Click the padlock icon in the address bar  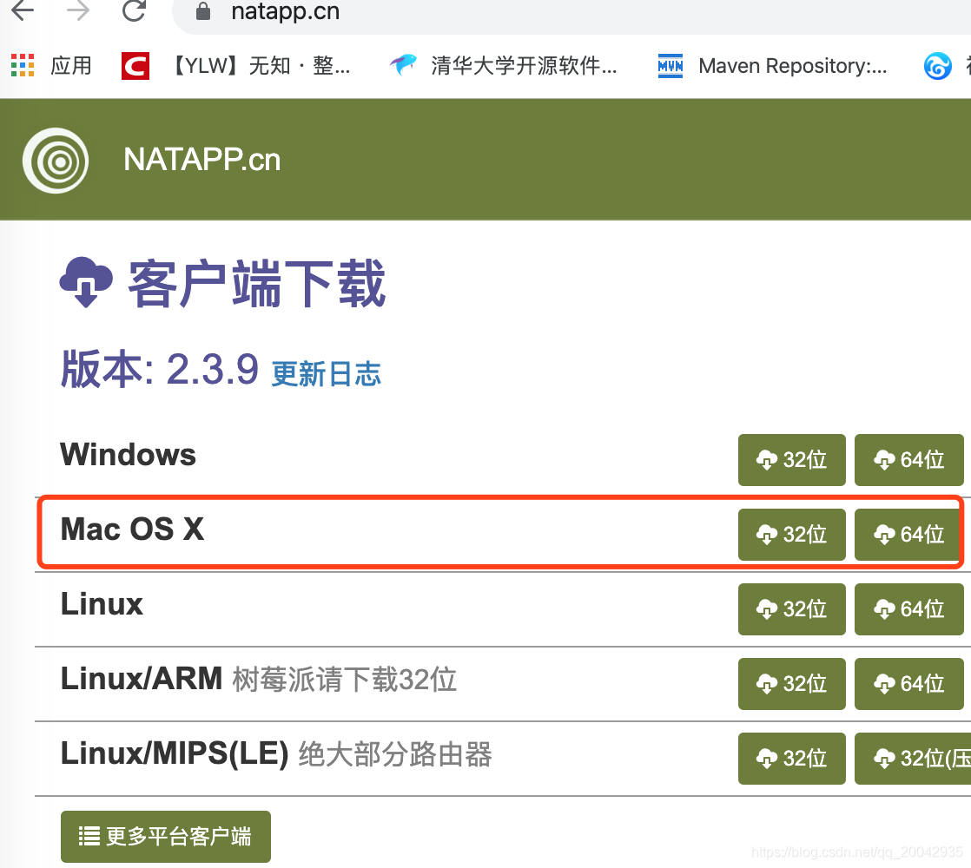coord(203,13)
